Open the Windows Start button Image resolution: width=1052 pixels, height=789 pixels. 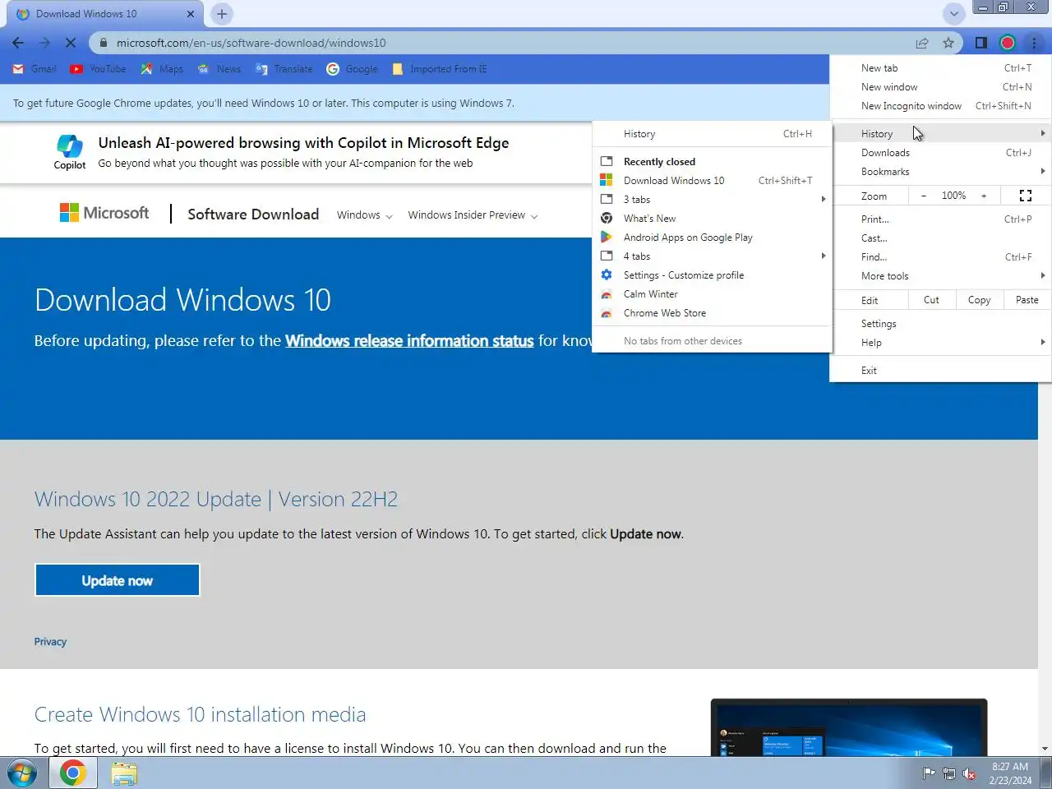point(22,773)
